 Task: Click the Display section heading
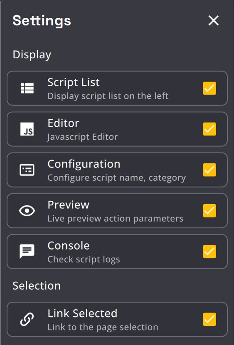(x=32, y=55)
